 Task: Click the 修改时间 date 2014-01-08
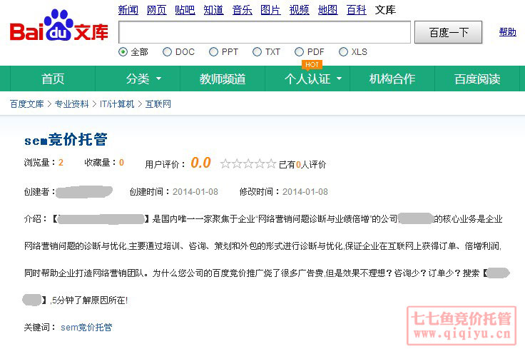(305, 192)
